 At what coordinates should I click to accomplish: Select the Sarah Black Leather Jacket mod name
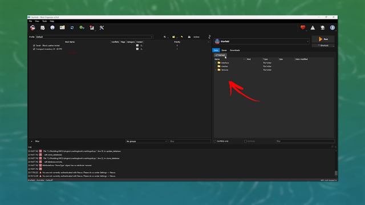click(x=48, y=46)
